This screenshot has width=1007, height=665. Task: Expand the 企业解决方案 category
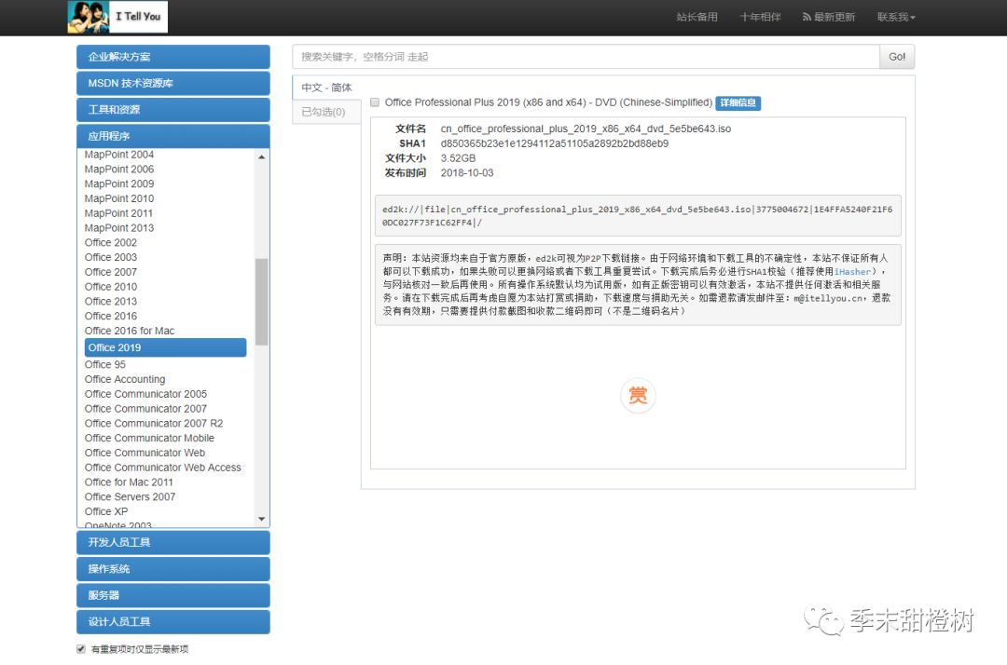172,57
